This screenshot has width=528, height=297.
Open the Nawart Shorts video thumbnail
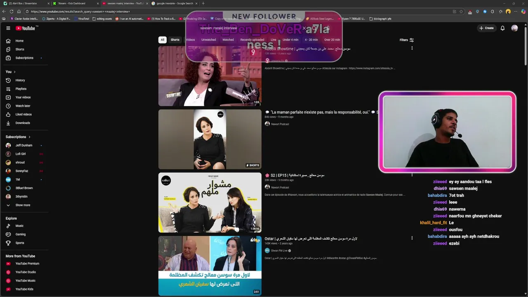tap(210, 139)
